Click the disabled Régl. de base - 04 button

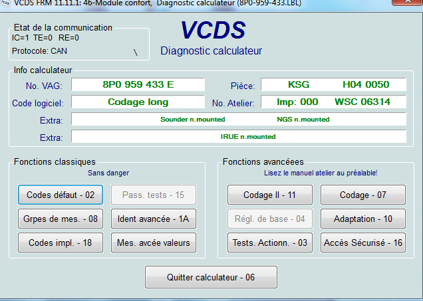click(270, 219)
